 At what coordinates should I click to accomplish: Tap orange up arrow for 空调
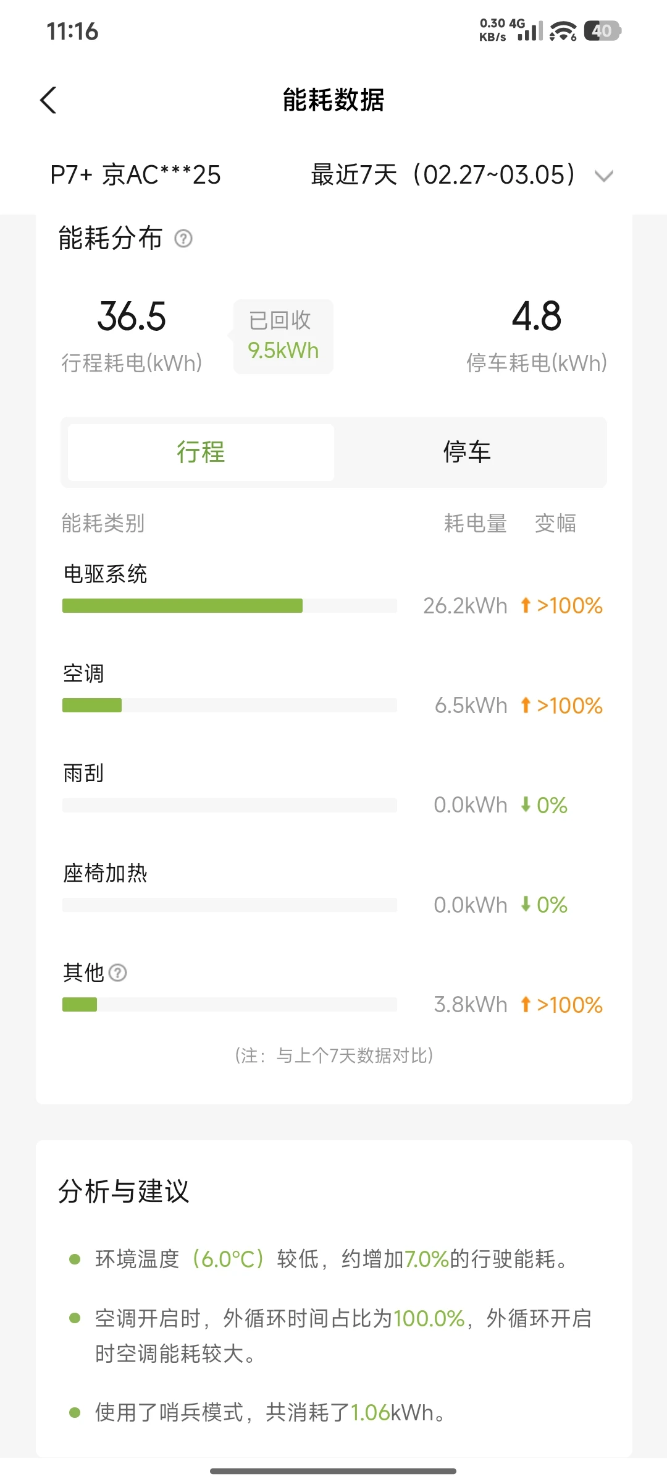point(526,705)
